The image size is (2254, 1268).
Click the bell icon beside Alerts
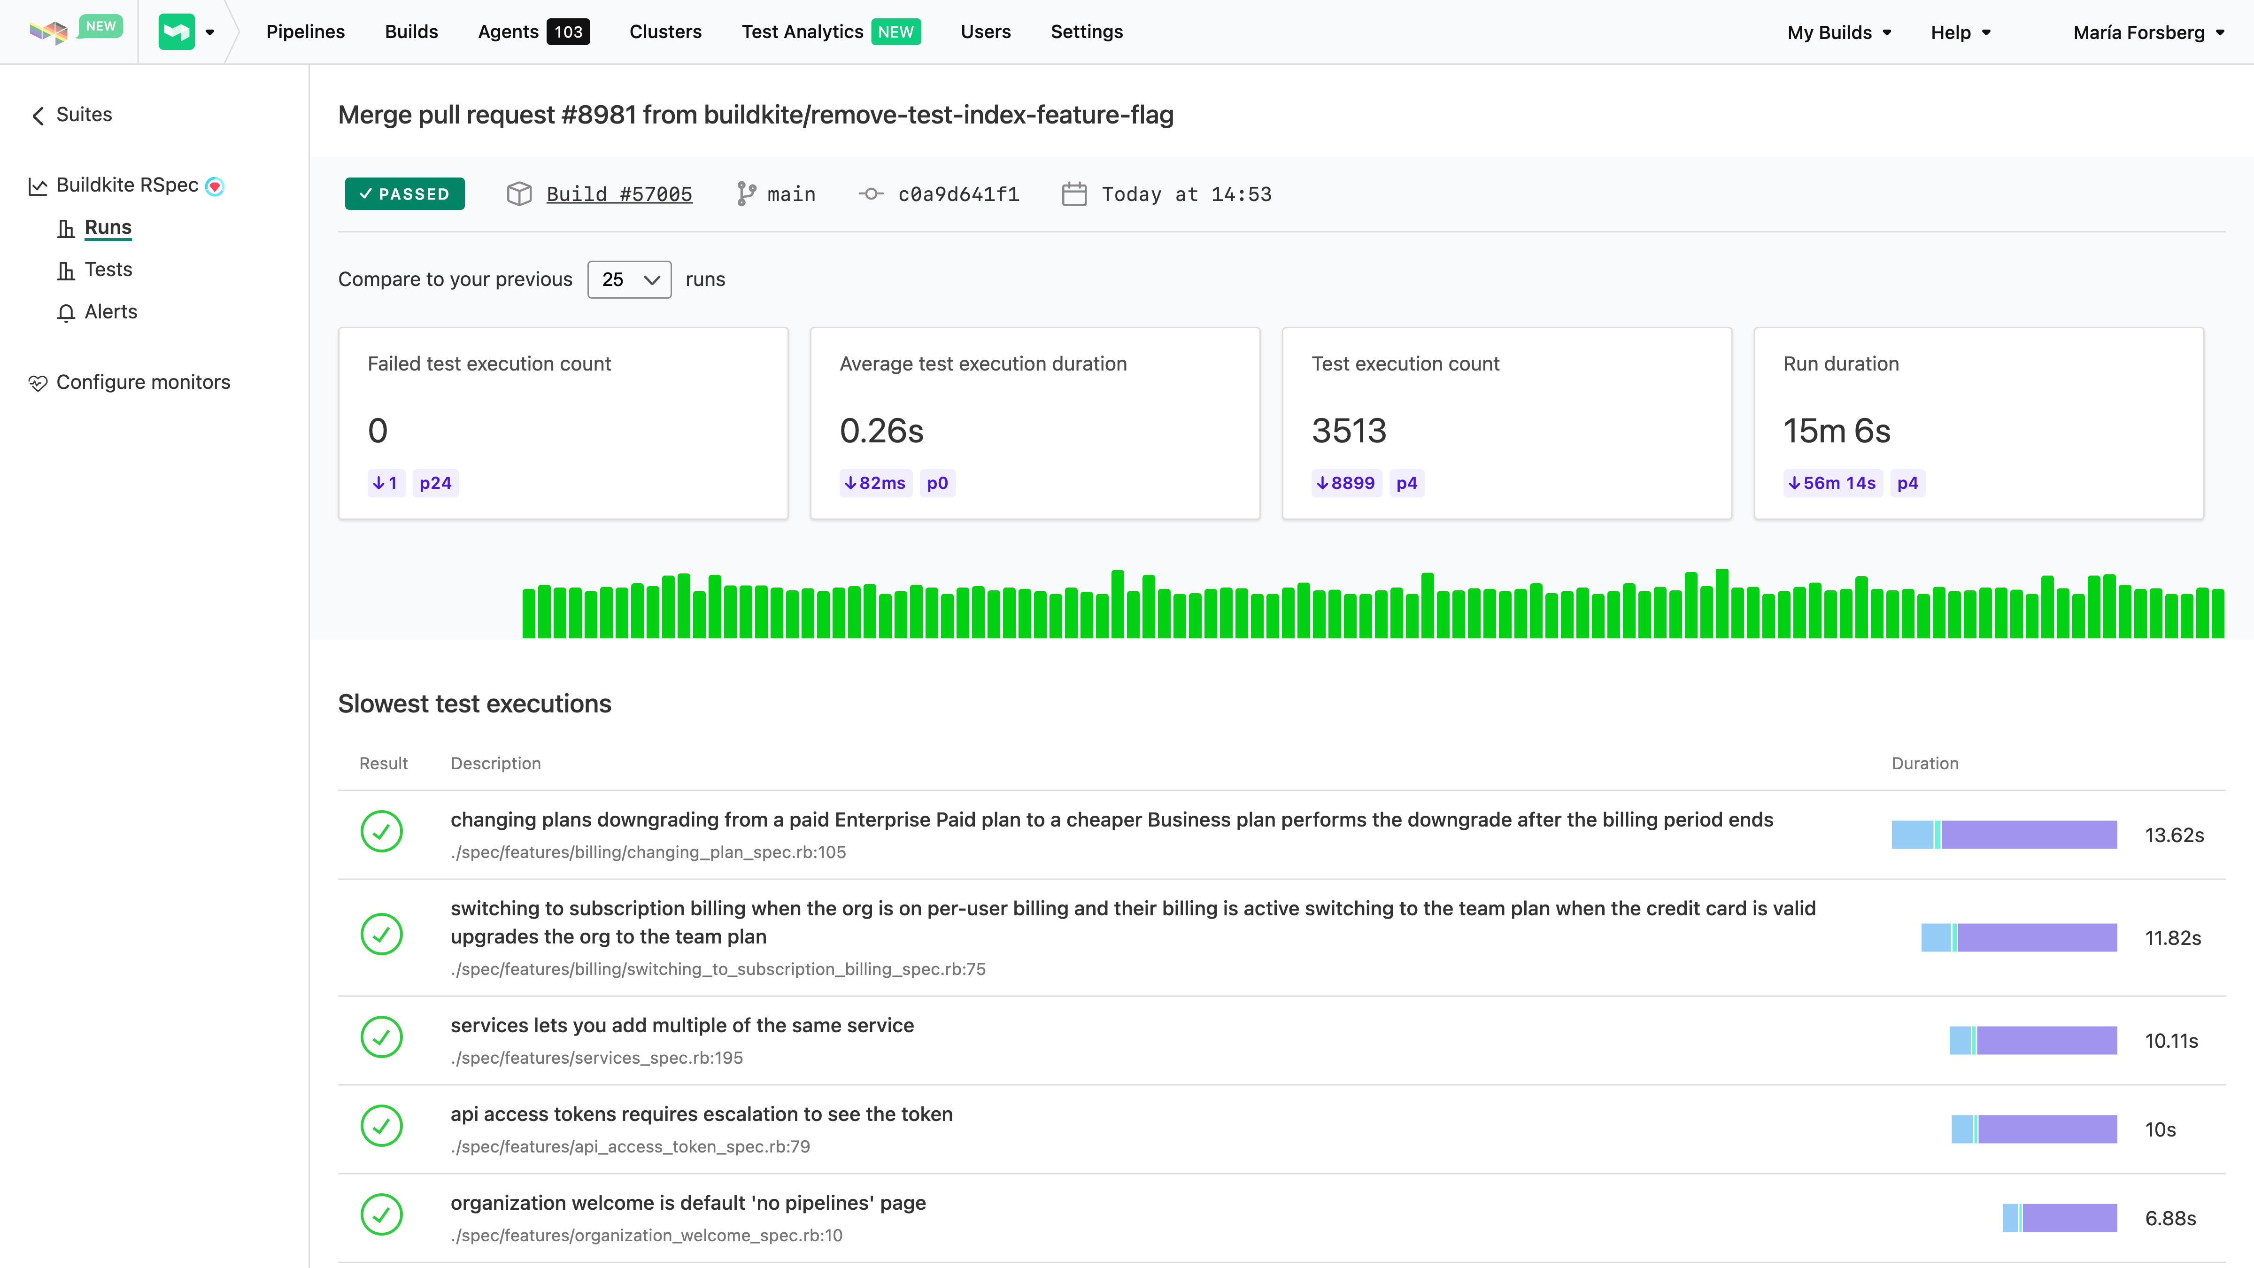click(x=66, y=312)
